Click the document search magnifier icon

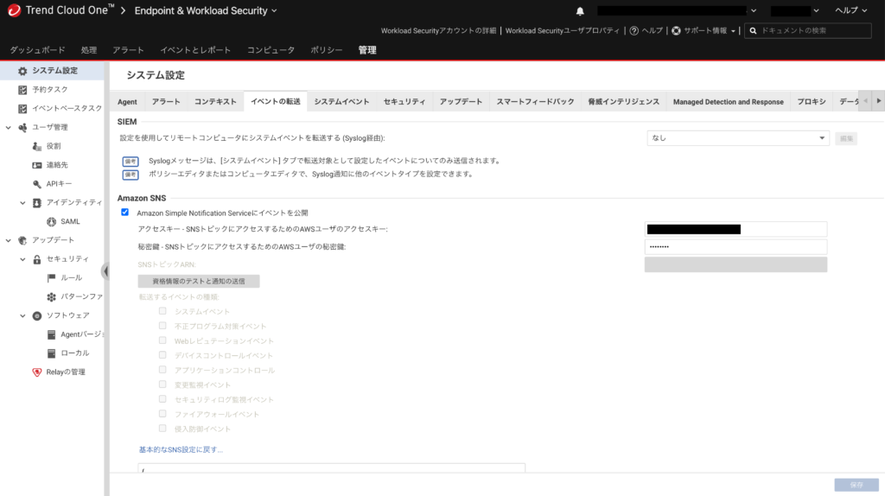point(753,30)
